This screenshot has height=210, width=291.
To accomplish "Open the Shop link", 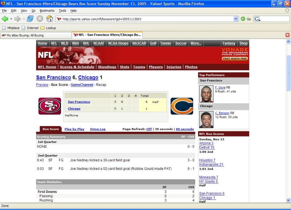I will [243, 43].
